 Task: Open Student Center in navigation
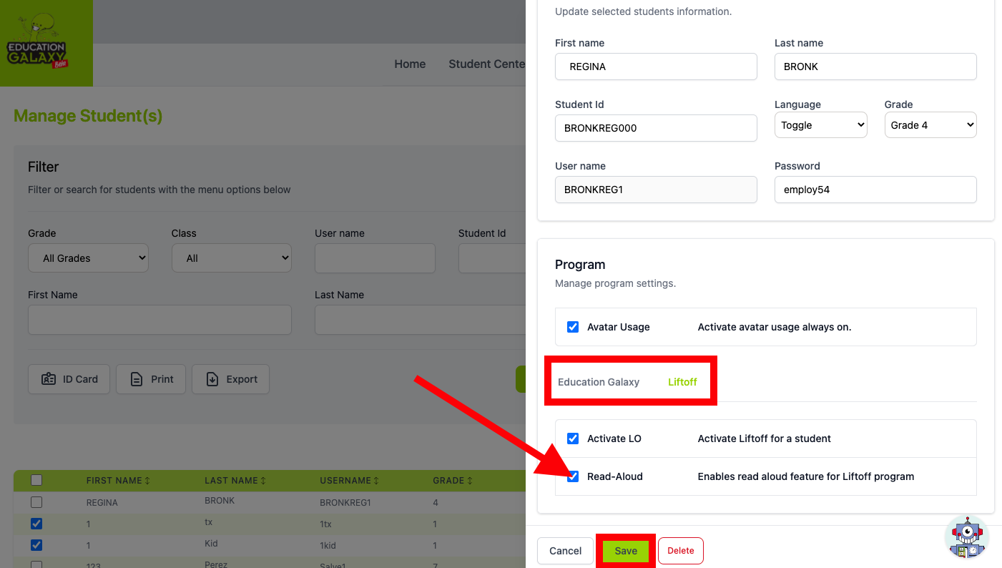pyautogui.click(x=487, y=64)
